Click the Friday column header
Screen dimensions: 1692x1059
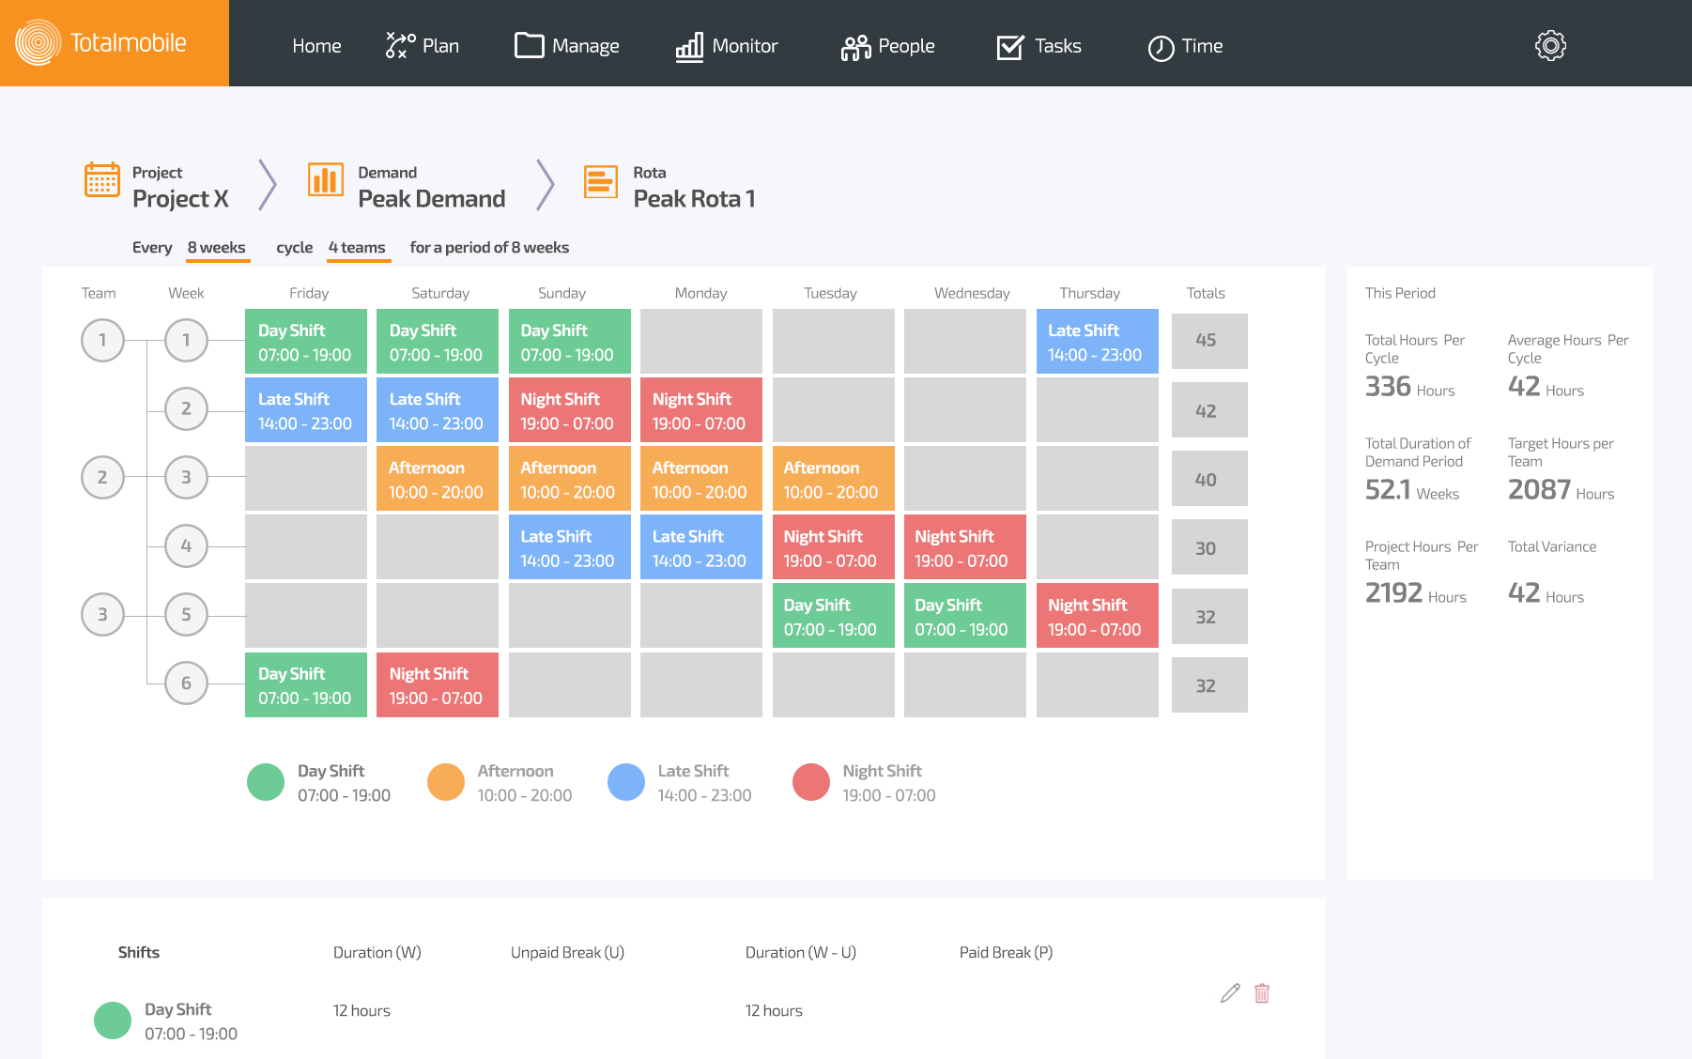(309, 293)
